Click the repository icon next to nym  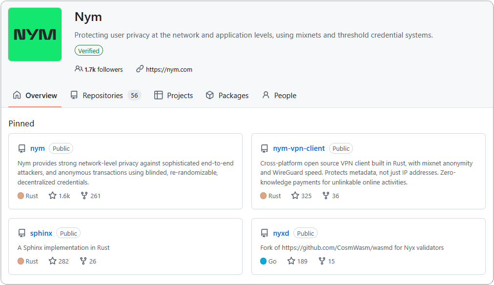pyautogui.click(x=21, y=148)
